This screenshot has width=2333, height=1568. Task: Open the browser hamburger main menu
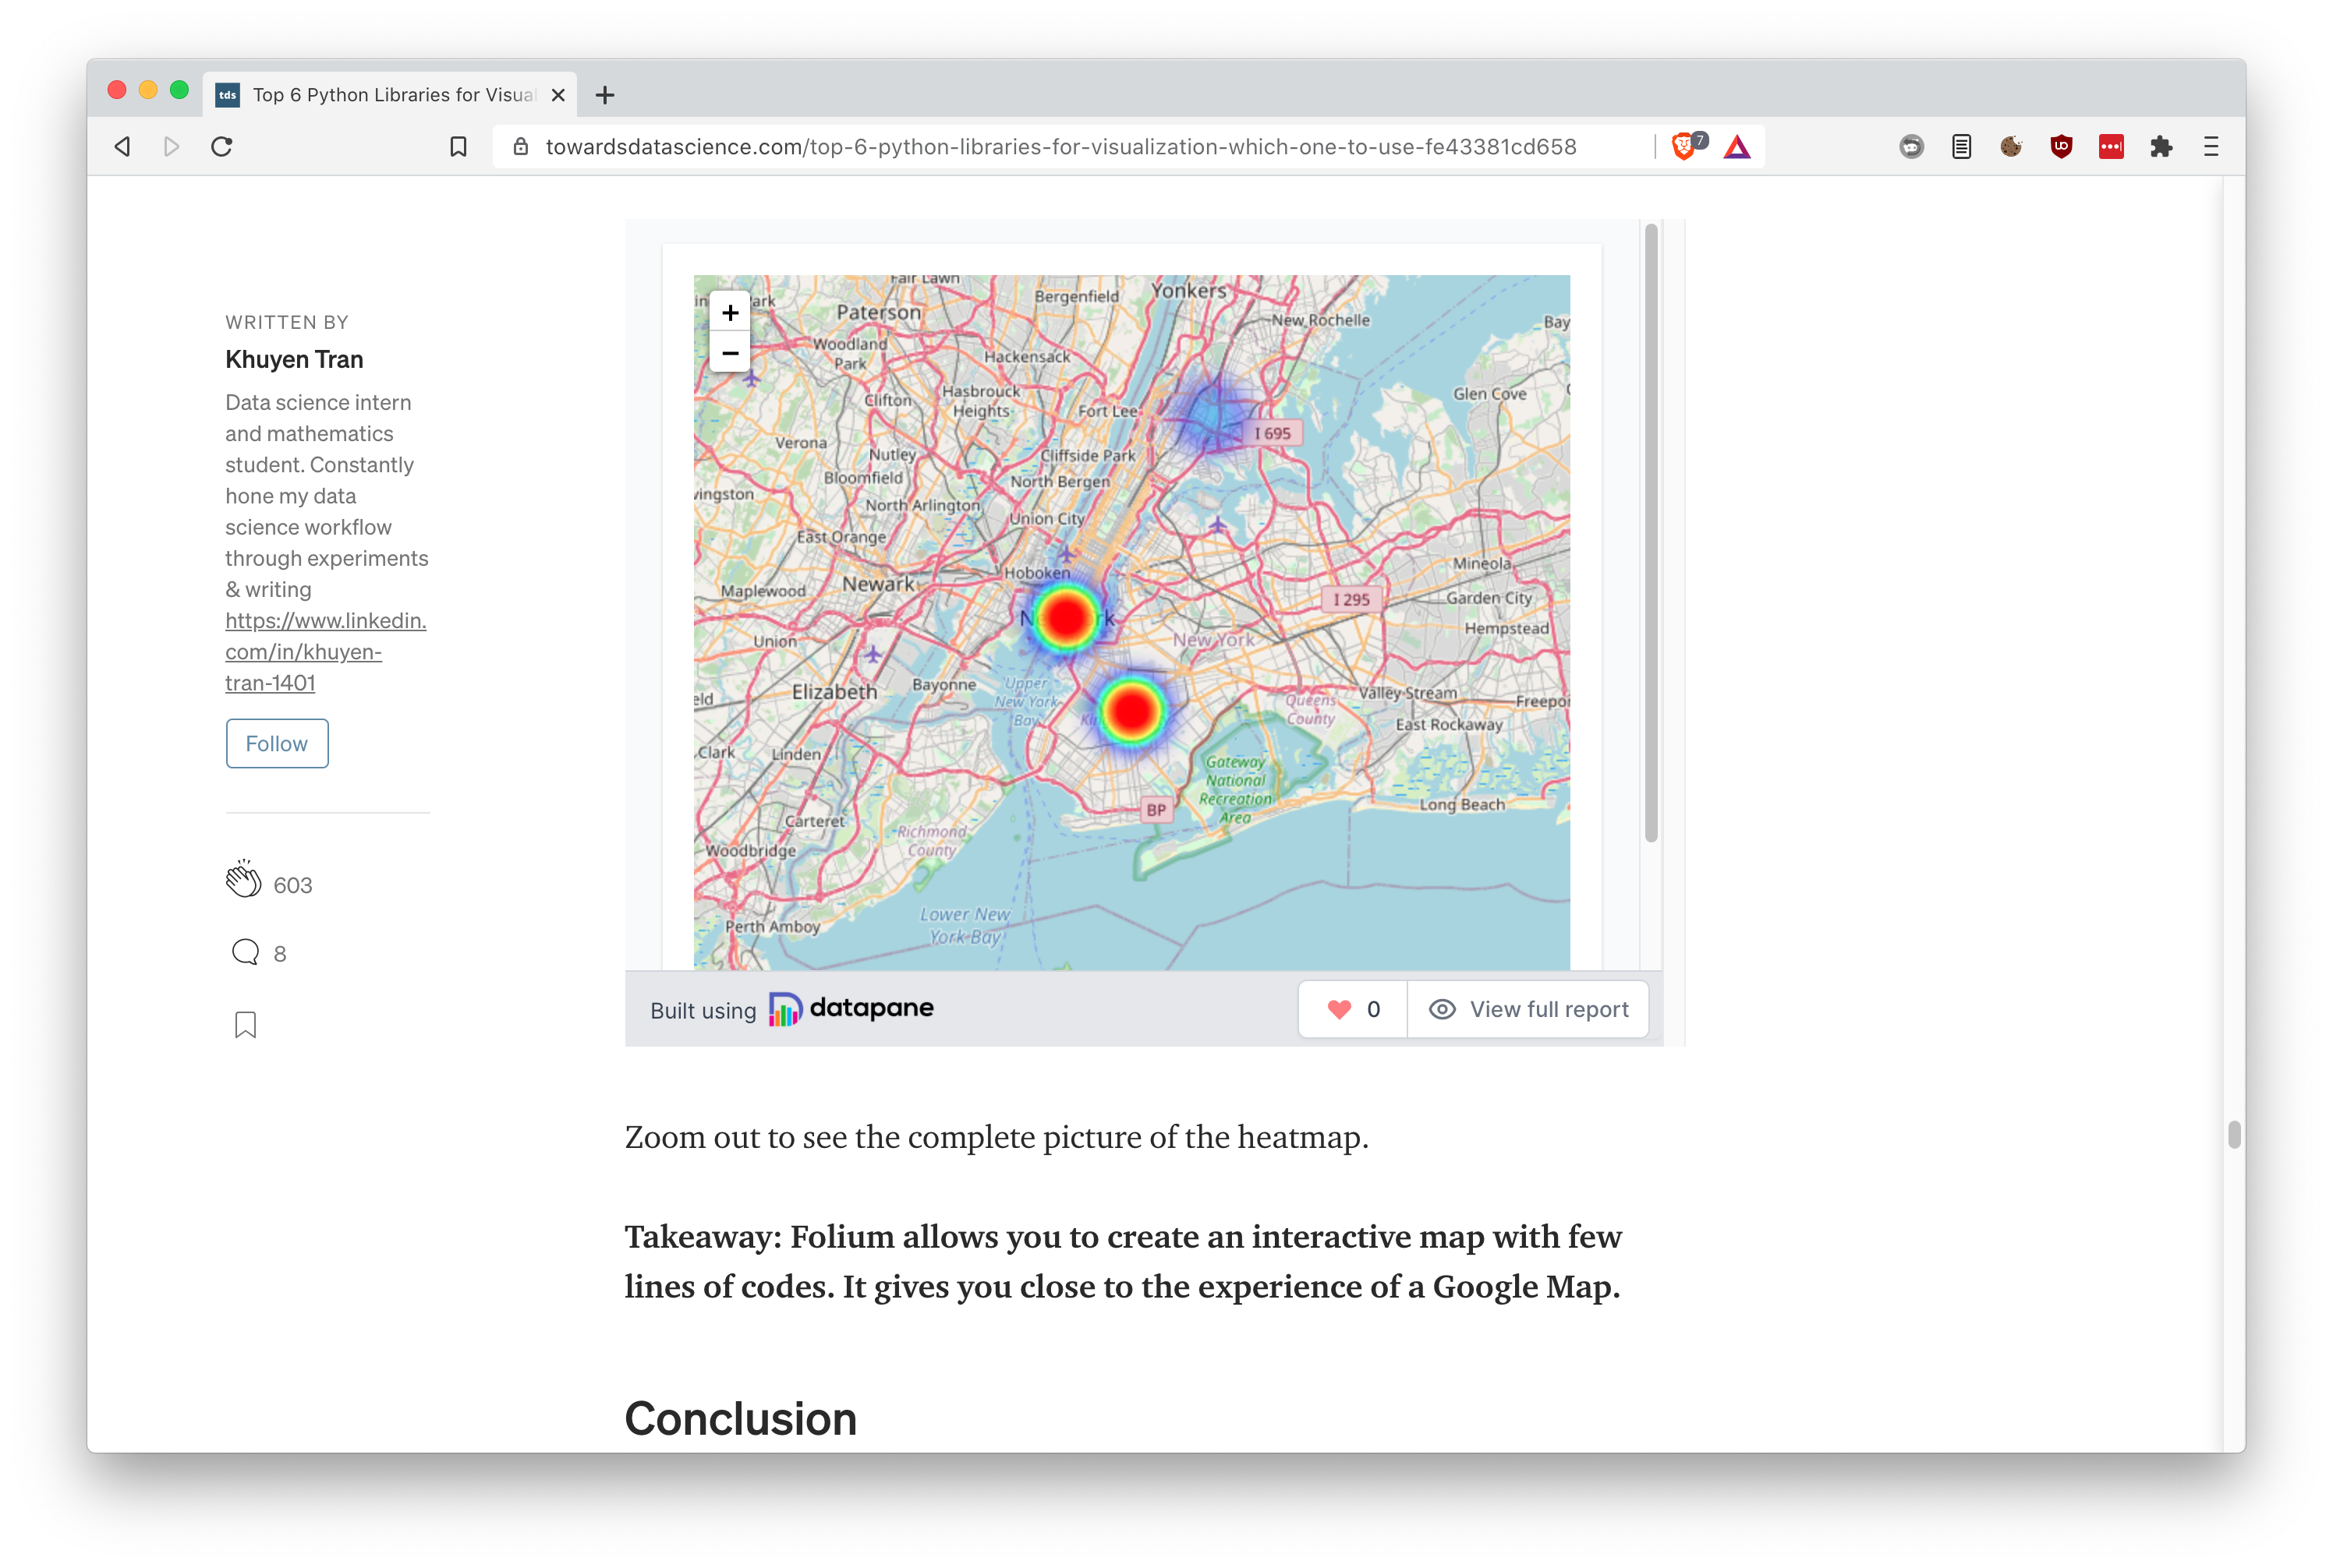coord(2211,147)
